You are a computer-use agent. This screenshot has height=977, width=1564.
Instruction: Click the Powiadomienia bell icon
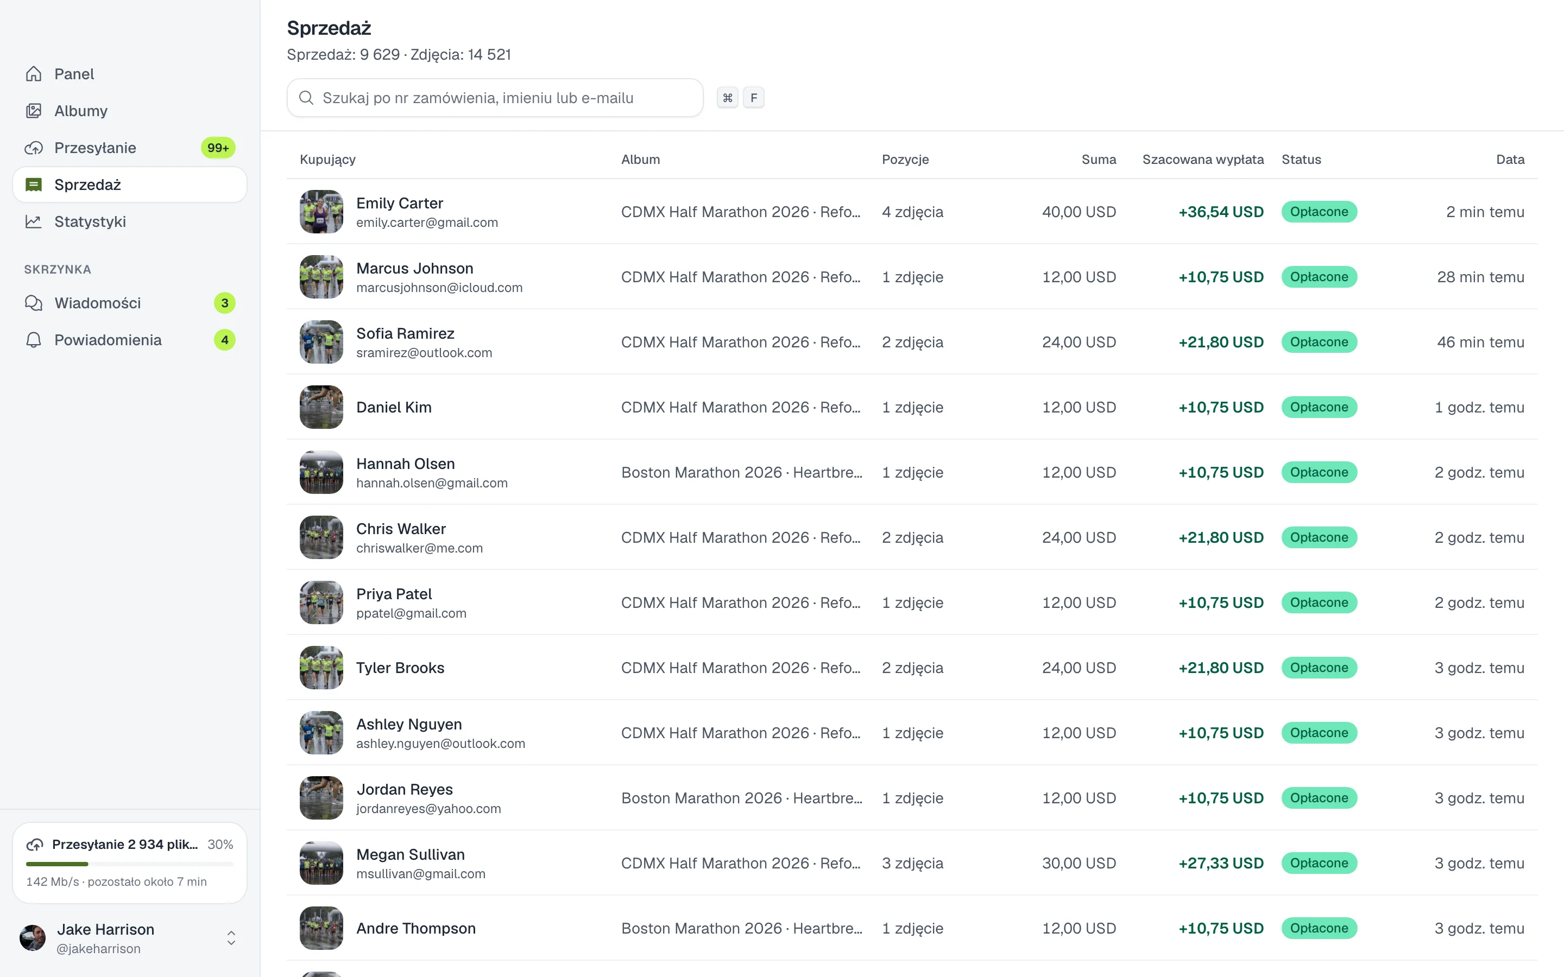point(34,340)
